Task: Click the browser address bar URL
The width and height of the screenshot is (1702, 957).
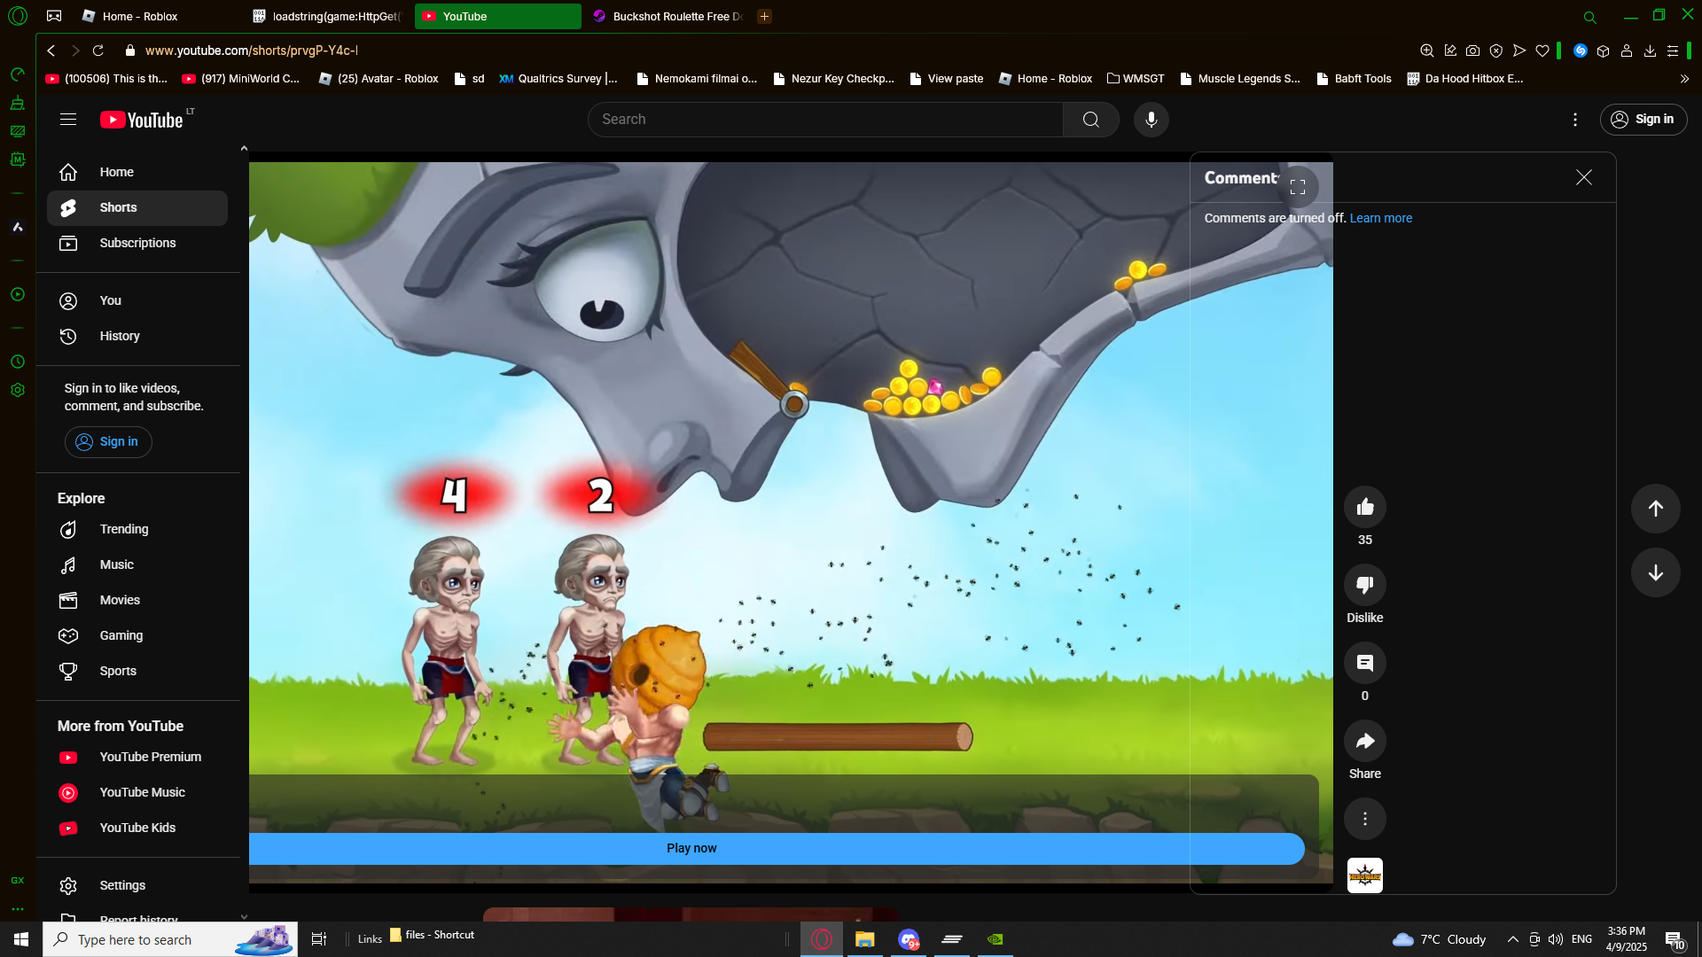Action: tap(252, 51)
